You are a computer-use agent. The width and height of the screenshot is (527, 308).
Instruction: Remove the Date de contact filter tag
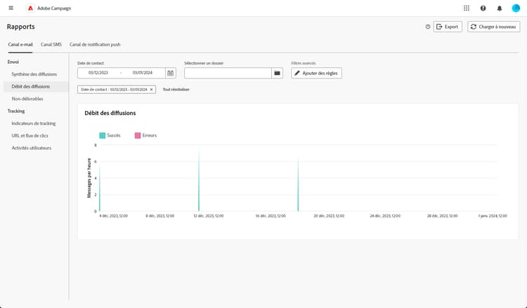pyautogui.click(x=151, y=90)
